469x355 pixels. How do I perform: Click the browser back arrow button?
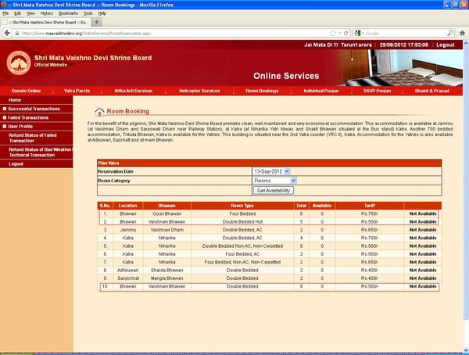(x=7, y=34)
